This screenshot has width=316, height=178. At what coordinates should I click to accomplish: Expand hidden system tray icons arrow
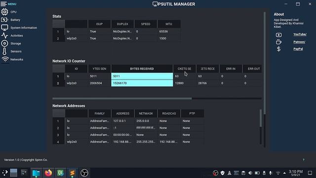point(284,173)
